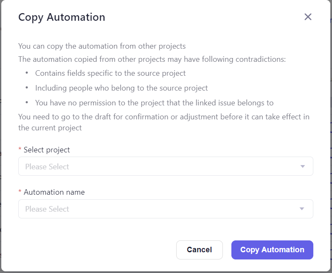The image size is (332, 273).
Task: Click the bullet about source project fields
Action: point(110,73)
